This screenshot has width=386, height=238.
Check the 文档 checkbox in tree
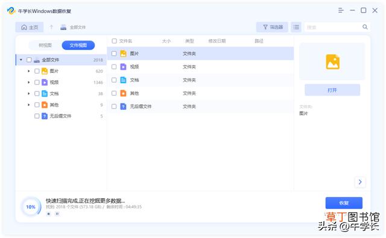pyautogui.click(x=37, y=93)
